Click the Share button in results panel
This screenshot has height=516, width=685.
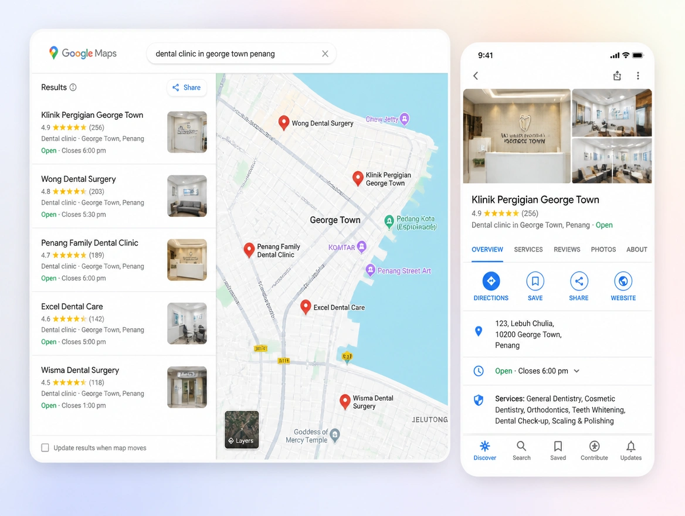tap(186, 87)
